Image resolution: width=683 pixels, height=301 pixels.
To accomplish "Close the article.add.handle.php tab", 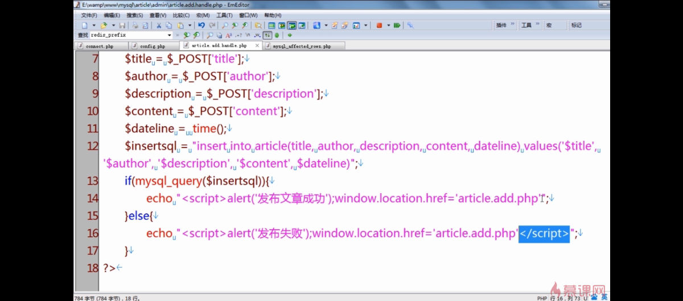I will (x=257, y=45).
